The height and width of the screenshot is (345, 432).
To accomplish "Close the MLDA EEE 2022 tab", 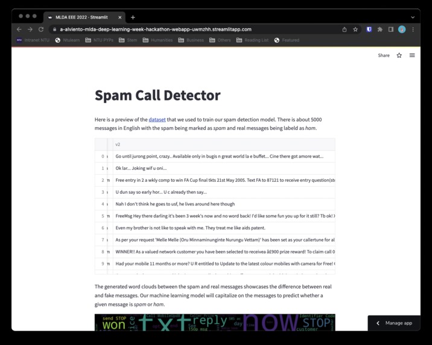I will (x=120, y=17).
